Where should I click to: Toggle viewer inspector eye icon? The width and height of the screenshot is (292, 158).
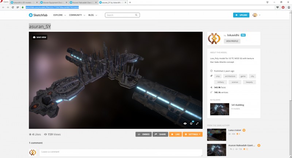pos(185,123)
